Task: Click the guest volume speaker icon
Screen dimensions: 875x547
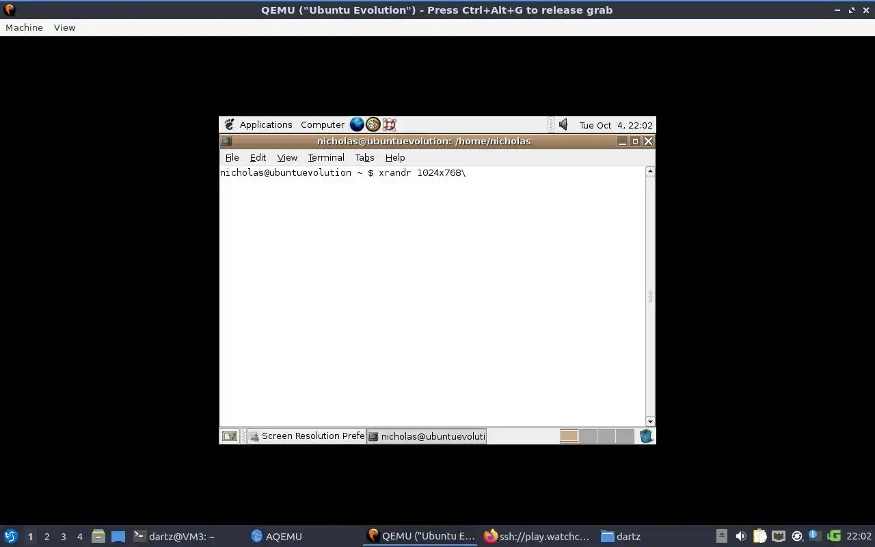Action: coord(563,124)
